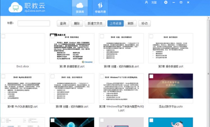Viewport: 210px width, 127px height.
Task: Tick checkbox for 第2章 Windows平台 ppt
Action: pos(102,76)
